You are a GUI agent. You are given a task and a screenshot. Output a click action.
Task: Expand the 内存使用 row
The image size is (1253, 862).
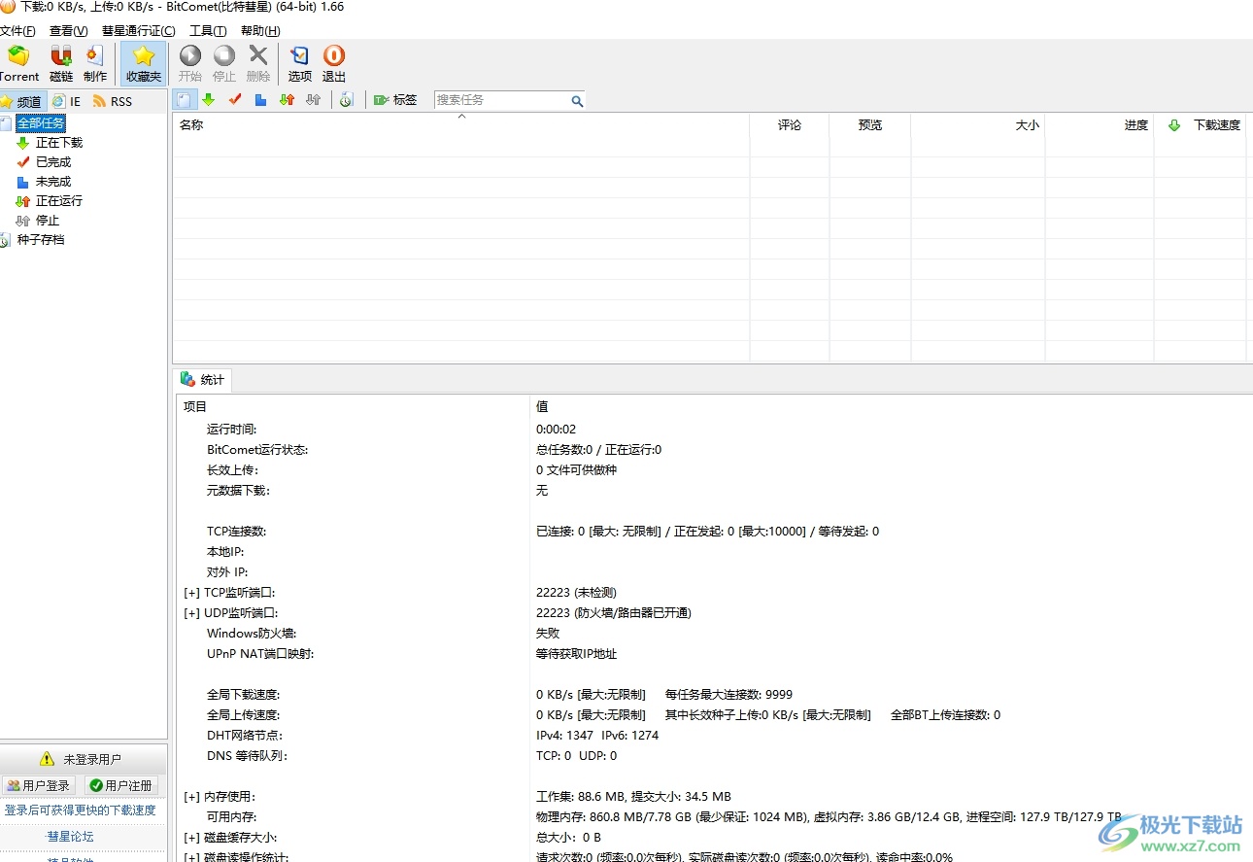tap(190, 797)
